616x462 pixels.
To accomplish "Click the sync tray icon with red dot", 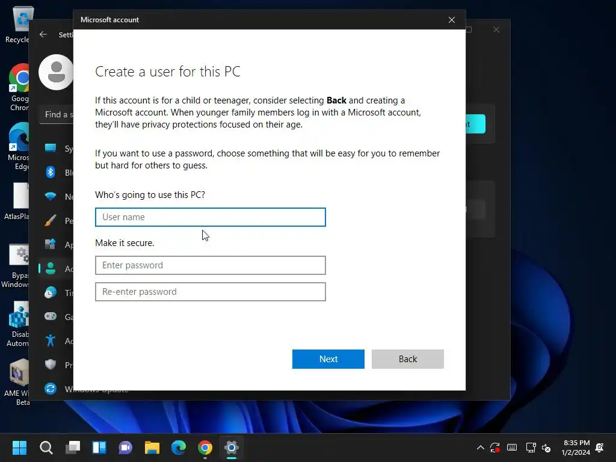I will (x=495, y=448).
